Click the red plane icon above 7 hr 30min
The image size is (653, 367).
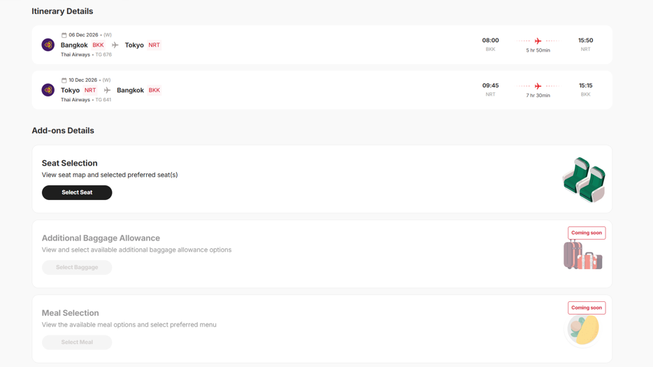(x=538, y=86)
